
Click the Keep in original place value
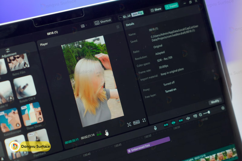pyautogui.click(x=172, y=72)
